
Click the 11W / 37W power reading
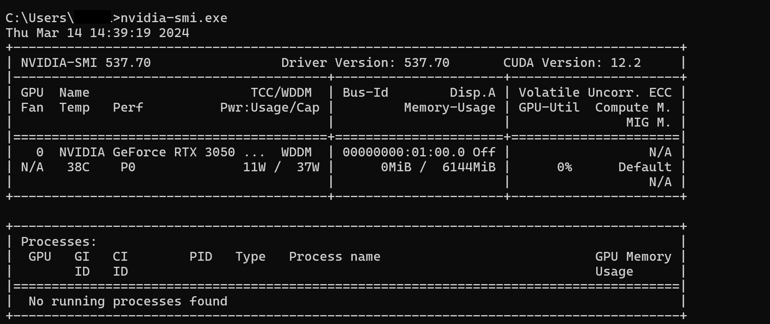(281, 167)
